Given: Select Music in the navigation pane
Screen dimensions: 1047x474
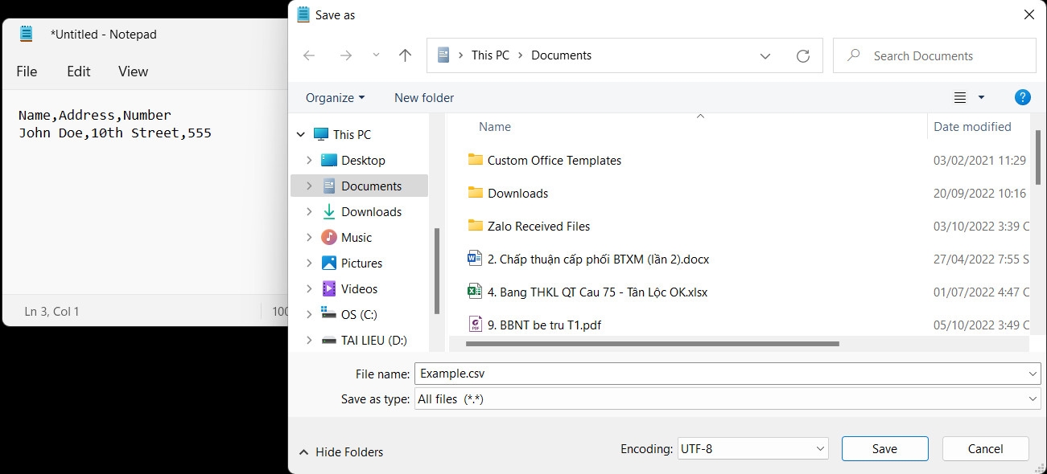Looking at the screenshot, I should coord(357,237).
